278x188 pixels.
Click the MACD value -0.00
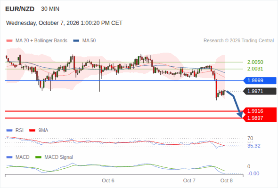pyautogui.click(x=253, y=174)
